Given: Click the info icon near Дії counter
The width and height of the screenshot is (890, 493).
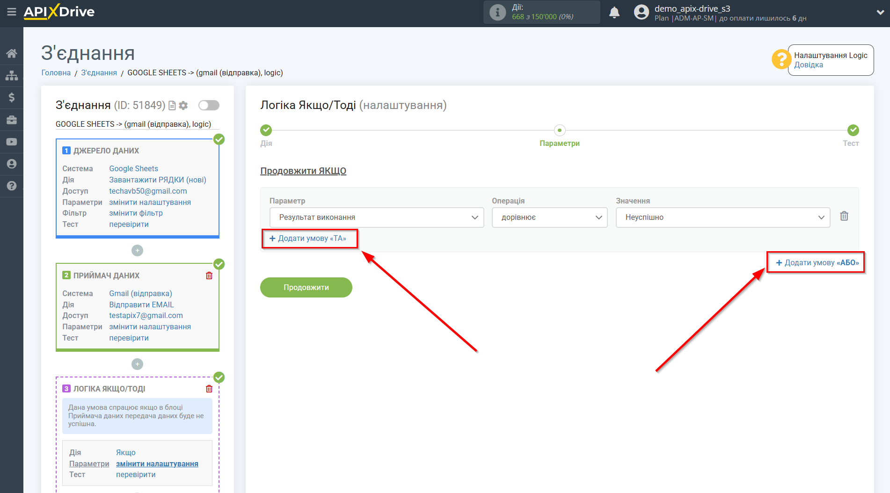Looking at the screenshot, I should click(x=498, y=12).
